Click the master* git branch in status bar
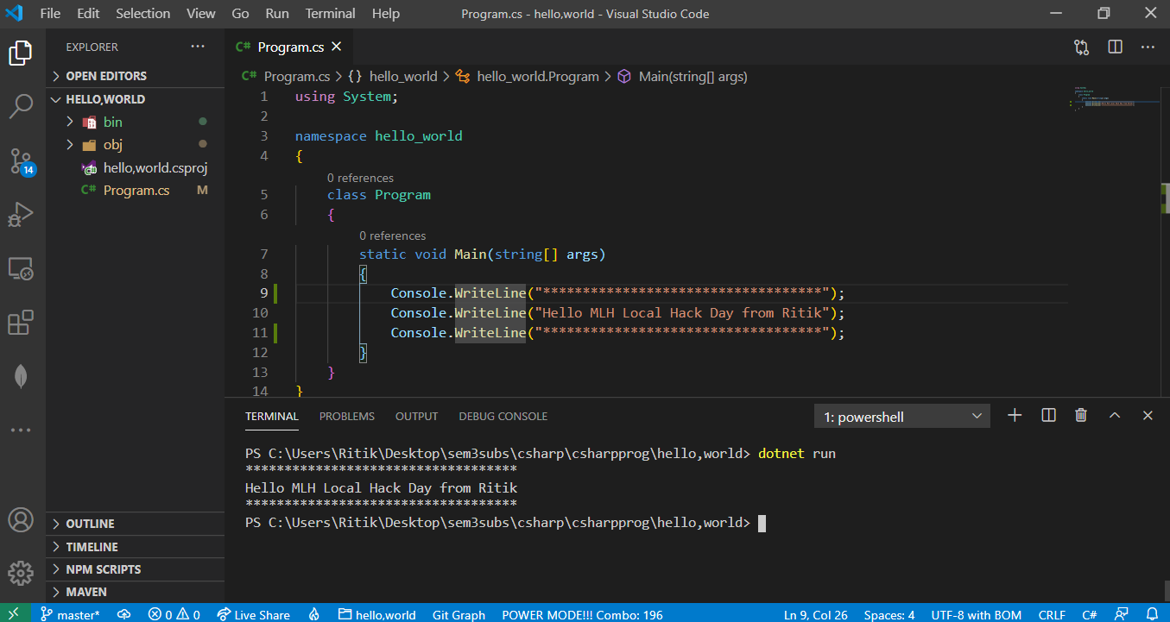This screenshot has width=1170, height=622. point(70,614)
